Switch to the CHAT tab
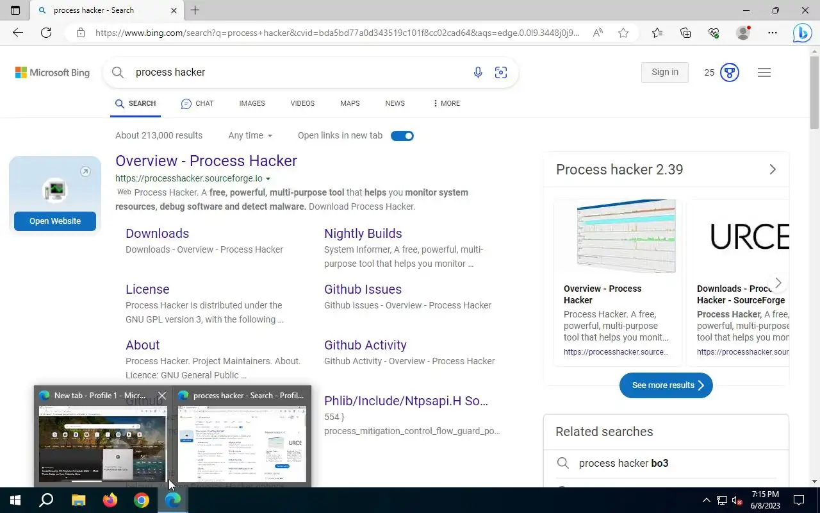The image size is (820, 513). pos(197,103)
